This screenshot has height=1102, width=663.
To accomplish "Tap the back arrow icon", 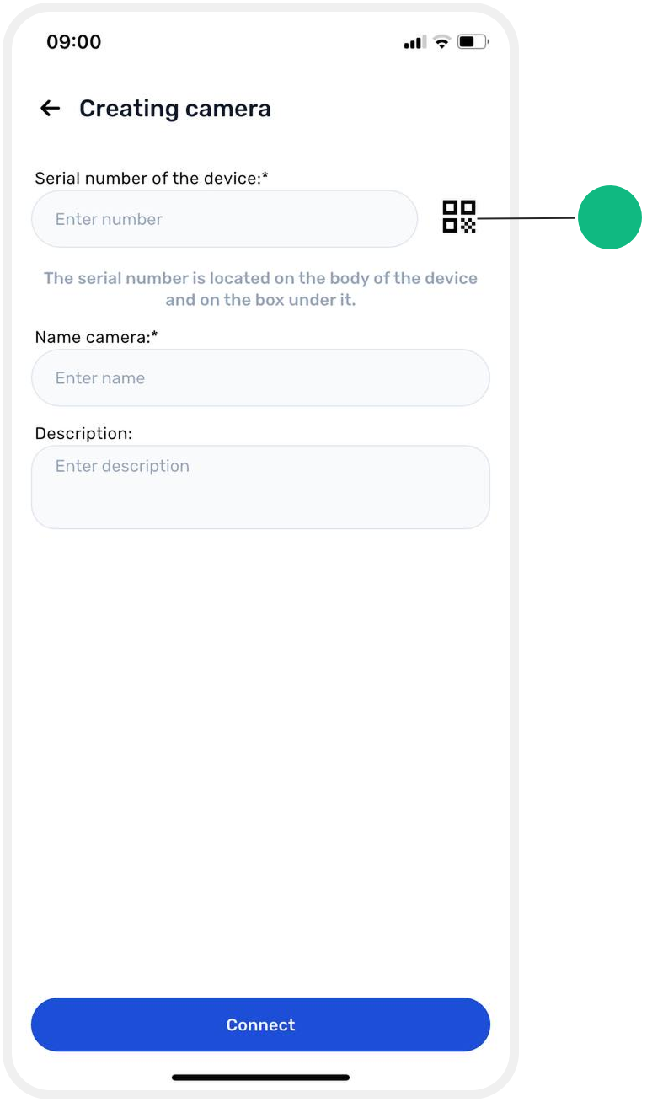I will pos(51,108).
